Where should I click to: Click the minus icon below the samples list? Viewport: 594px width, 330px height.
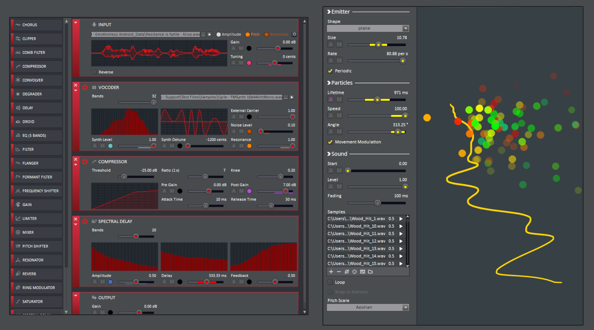point(339,272)
